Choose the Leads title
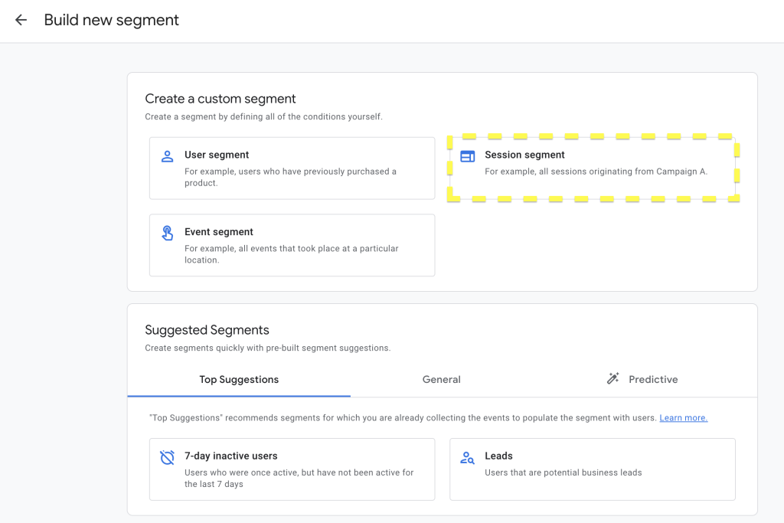Screen dimensions: 784x523 [x=498, y=456]
